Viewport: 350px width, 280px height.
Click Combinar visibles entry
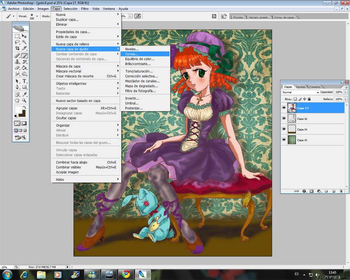coord(86,167)
